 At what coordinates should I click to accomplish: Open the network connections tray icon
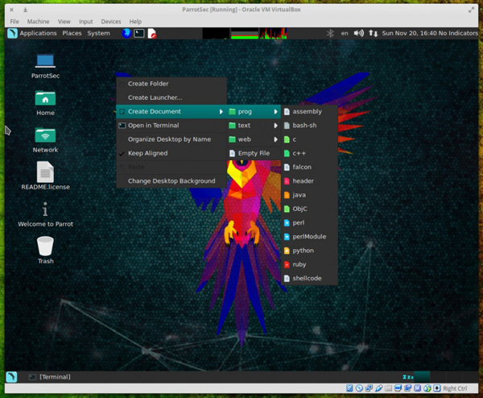pyautogui.click(x=373, y=33)
